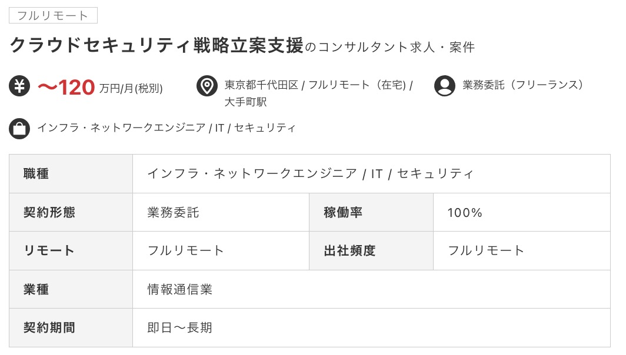Click the 職種 table header cell

coord(36,174)
